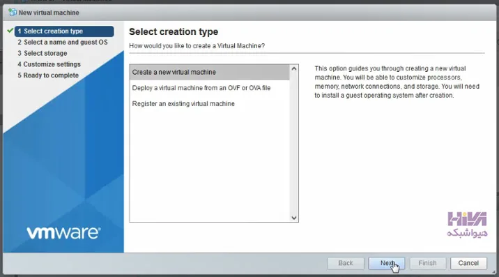The width and height of the screenshot is (499, 277).
Task: Go to step 4 Customize settings
Action: 49,64
